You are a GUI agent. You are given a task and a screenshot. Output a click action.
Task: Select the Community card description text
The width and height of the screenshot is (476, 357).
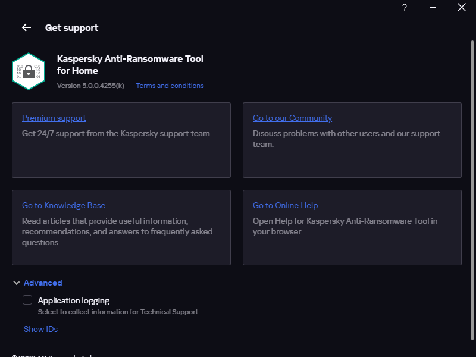(346, 139)
